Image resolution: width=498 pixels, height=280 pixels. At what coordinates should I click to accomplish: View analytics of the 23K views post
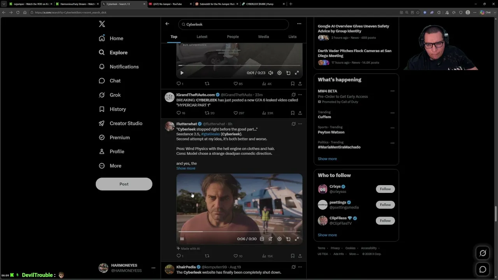(268, 113)
